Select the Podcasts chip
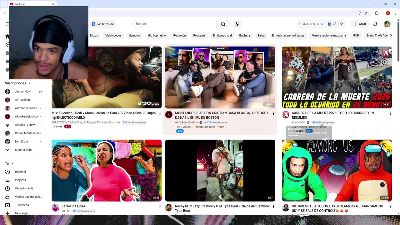 pyautogui.click(x=199, y=36)
